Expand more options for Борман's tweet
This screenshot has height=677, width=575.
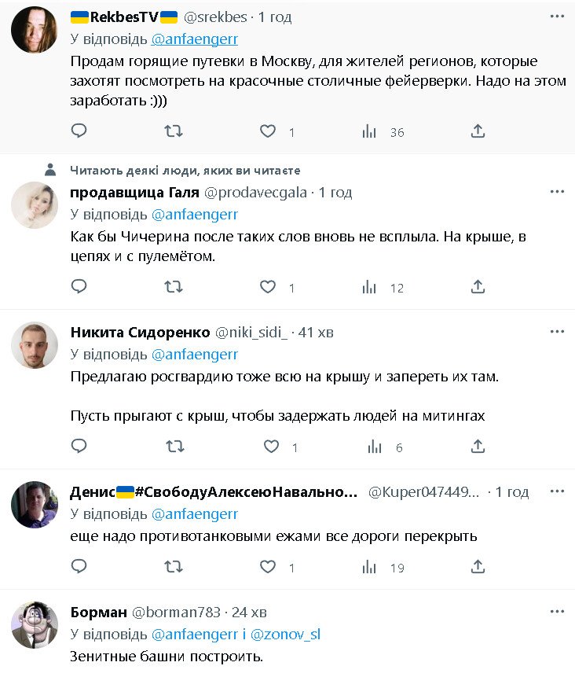[557, 611]
